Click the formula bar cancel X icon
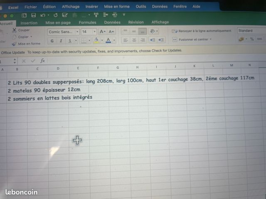266x199 pixels. point(24,61)
